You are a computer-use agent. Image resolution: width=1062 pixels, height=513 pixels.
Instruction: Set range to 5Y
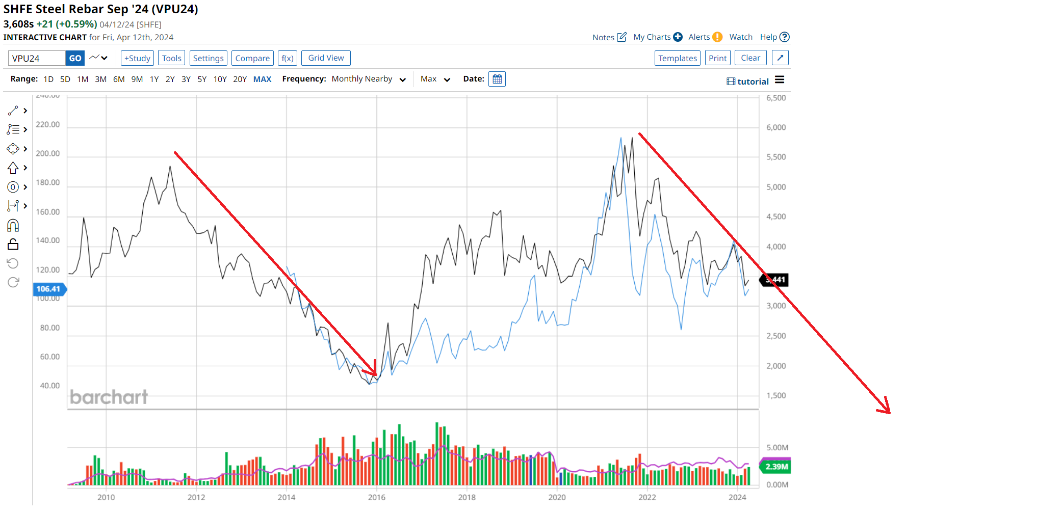(202, 79)
